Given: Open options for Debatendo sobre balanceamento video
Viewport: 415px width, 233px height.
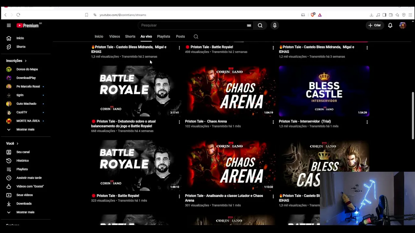Looking at the screenshot, I should point(179,122).
